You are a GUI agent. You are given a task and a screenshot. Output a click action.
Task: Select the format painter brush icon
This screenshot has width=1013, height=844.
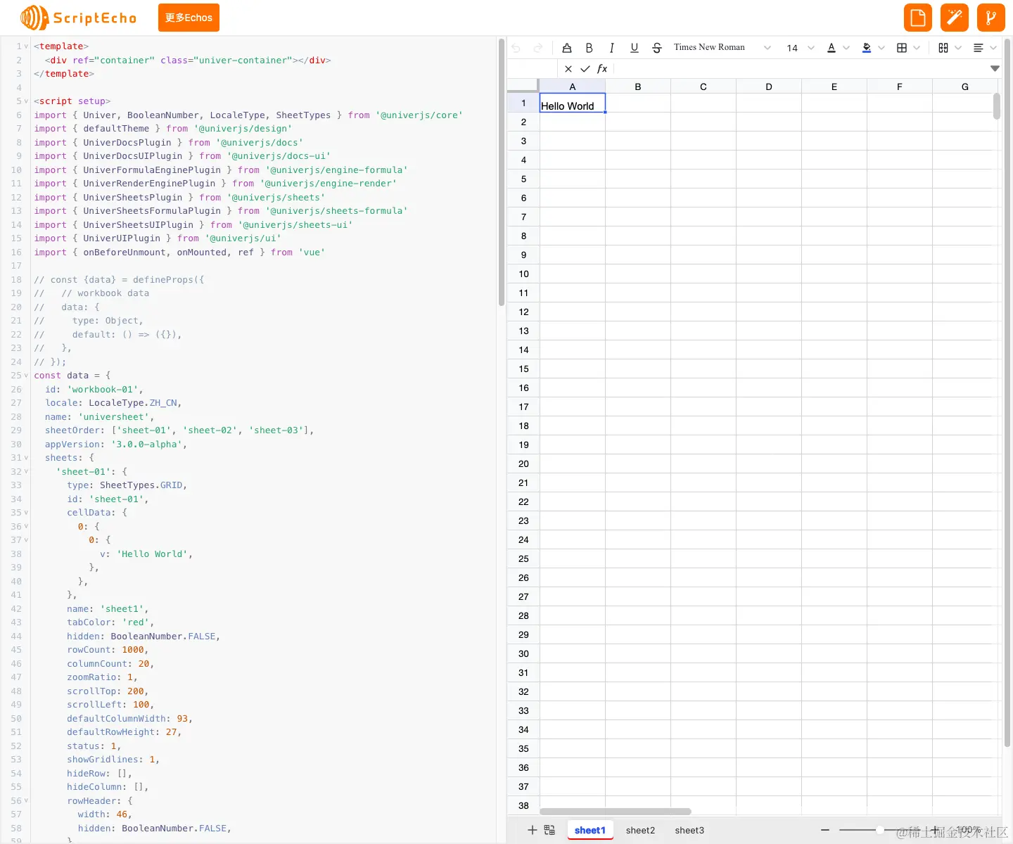567,48
